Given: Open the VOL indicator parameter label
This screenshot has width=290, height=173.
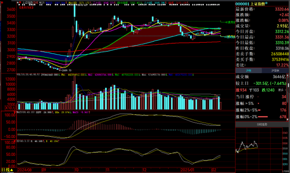Looking at the screenshot, I should (28, 75).
